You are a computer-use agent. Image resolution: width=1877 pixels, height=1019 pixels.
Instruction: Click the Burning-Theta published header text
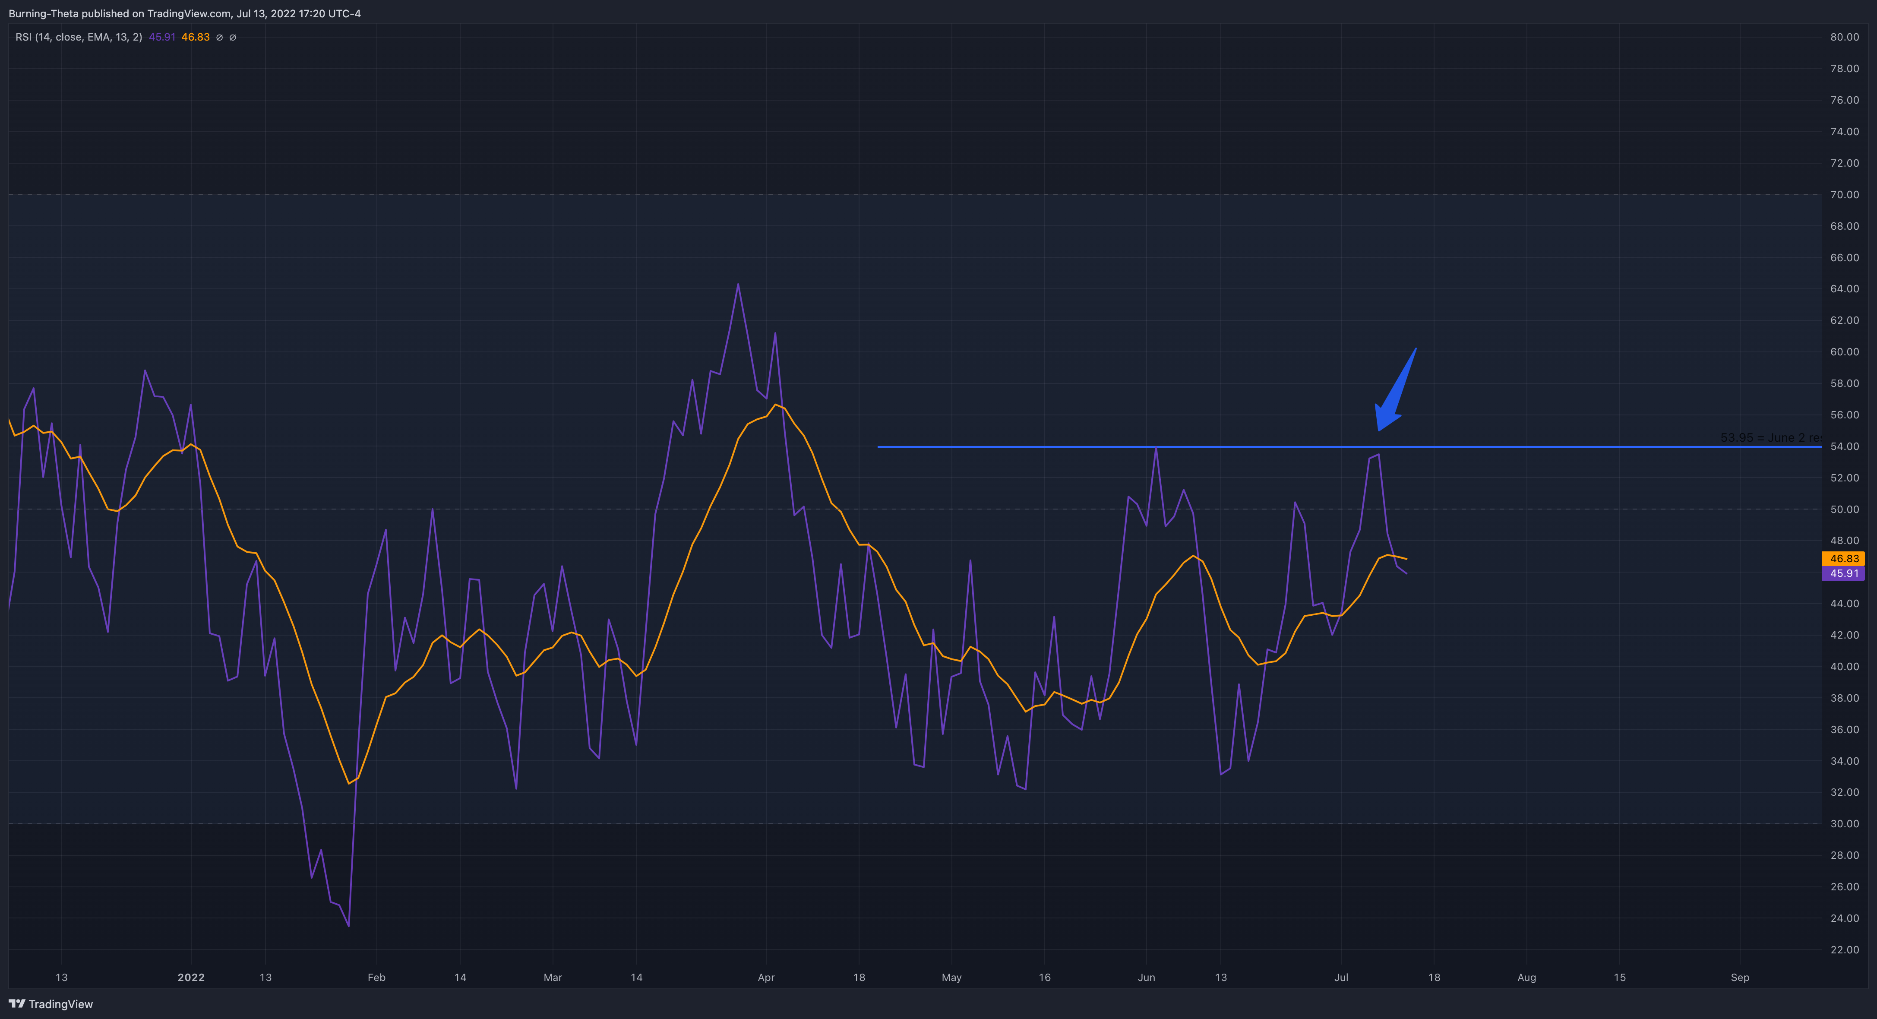pos(184,13)
